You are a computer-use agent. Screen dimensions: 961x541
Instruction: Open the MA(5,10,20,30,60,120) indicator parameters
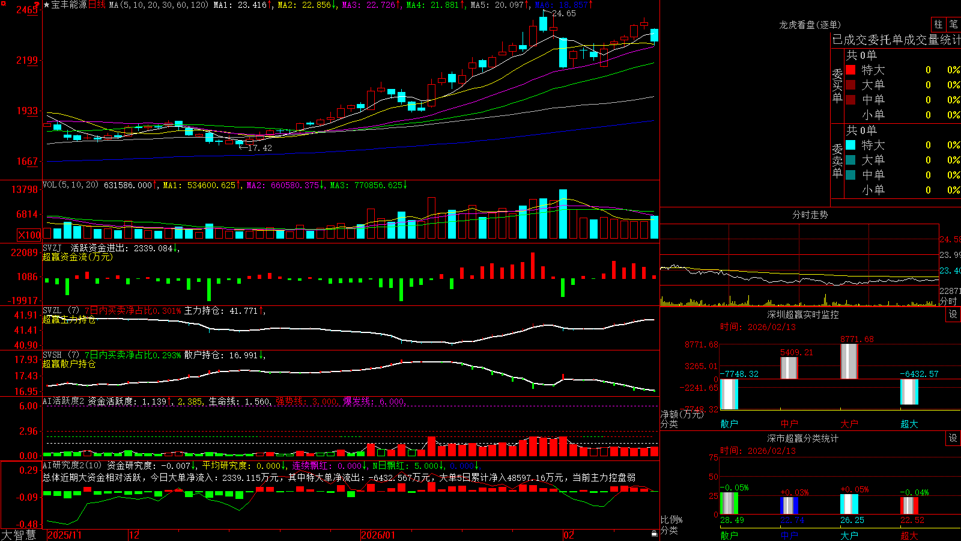click(x=159, y=5)
